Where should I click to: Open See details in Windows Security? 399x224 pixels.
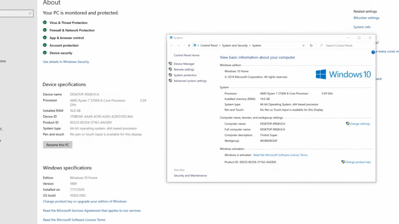pyautogui.click(x=66, y=62)
